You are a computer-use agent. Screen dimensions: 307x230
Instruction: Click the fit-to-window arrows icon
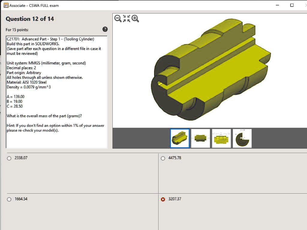pos(127,19)
